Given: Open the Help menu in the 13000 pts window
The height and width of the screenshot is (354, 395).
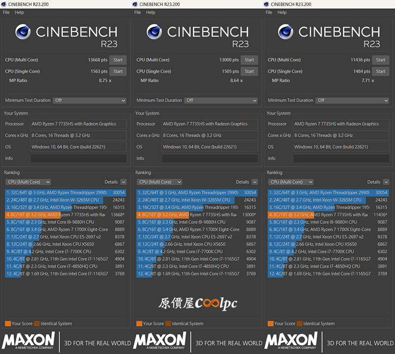Looking at the screenshot, I should click(x=151, y=12).
